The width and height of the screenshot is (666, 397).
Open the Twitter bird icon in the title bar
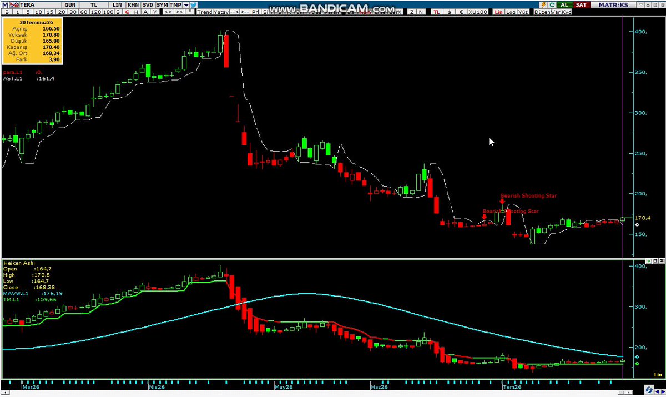(194, 4)
